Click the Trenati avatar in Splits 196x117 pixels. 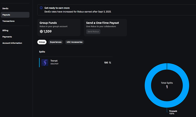[x=45, y=62]
